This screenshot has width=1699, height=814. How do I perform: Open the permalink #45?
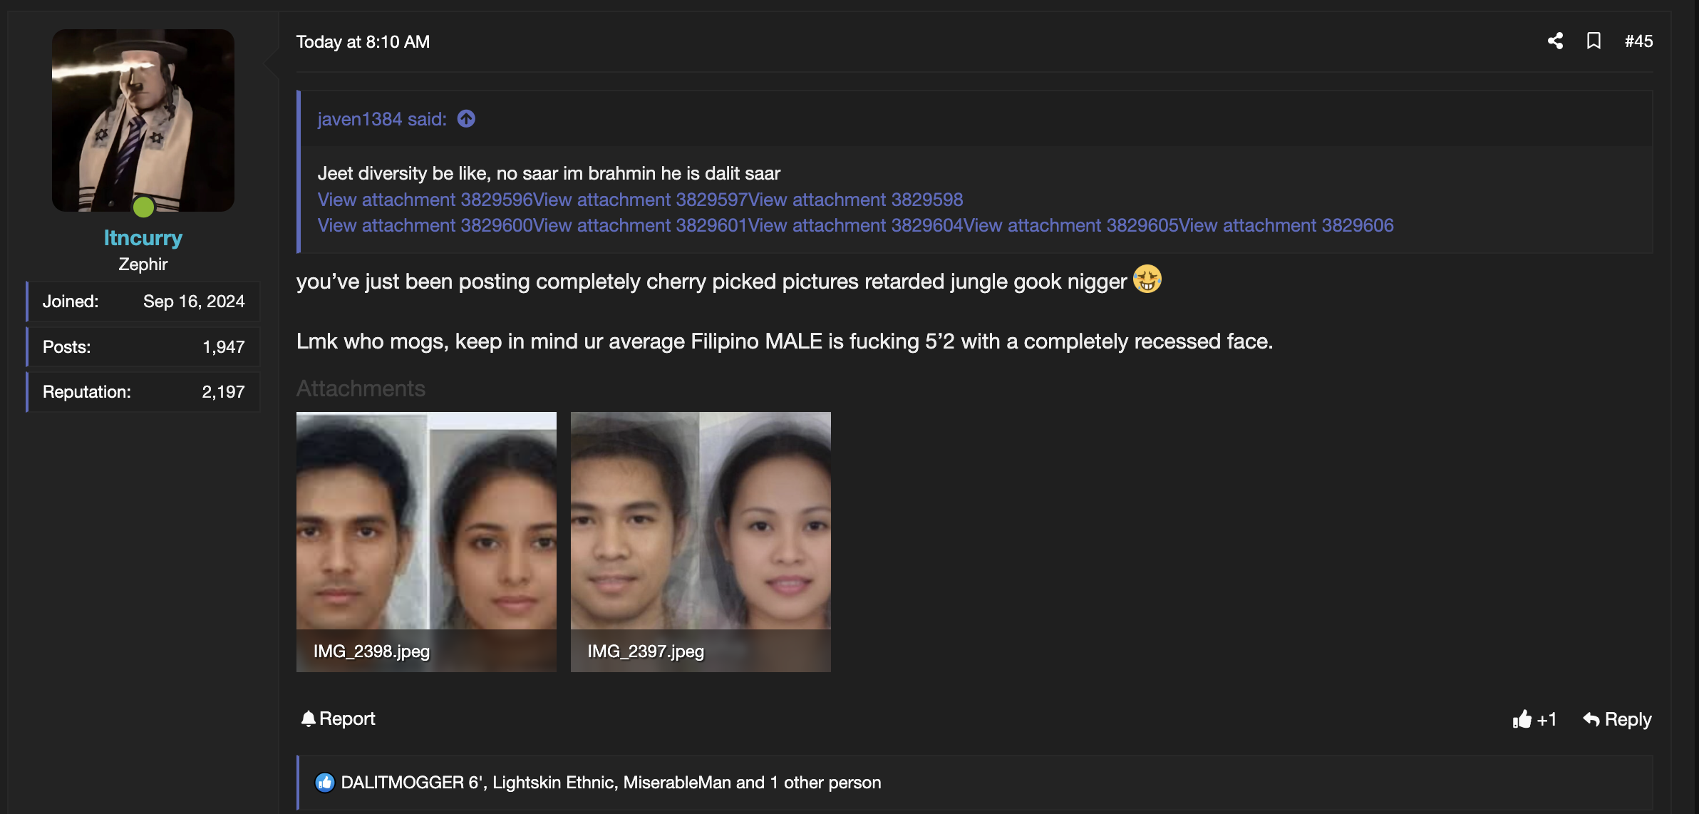coord(1638,41)
